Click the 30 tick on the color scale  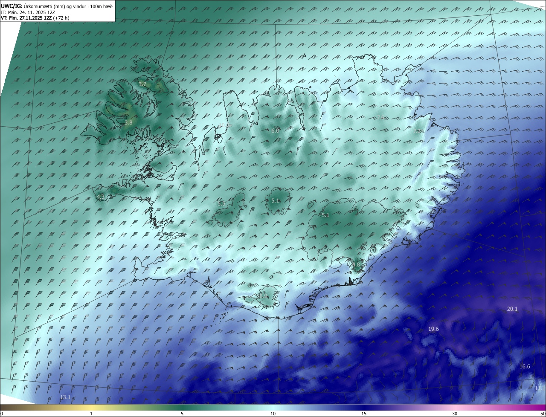(455, 414)
